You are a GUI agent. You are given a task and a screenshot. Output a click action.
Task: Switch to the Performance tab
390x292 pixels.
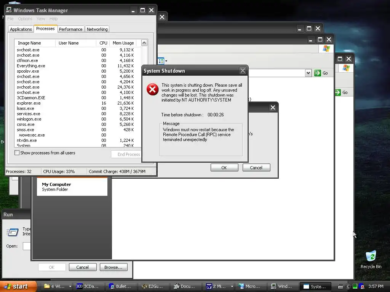pyautogui.click(x=70, y=29)
